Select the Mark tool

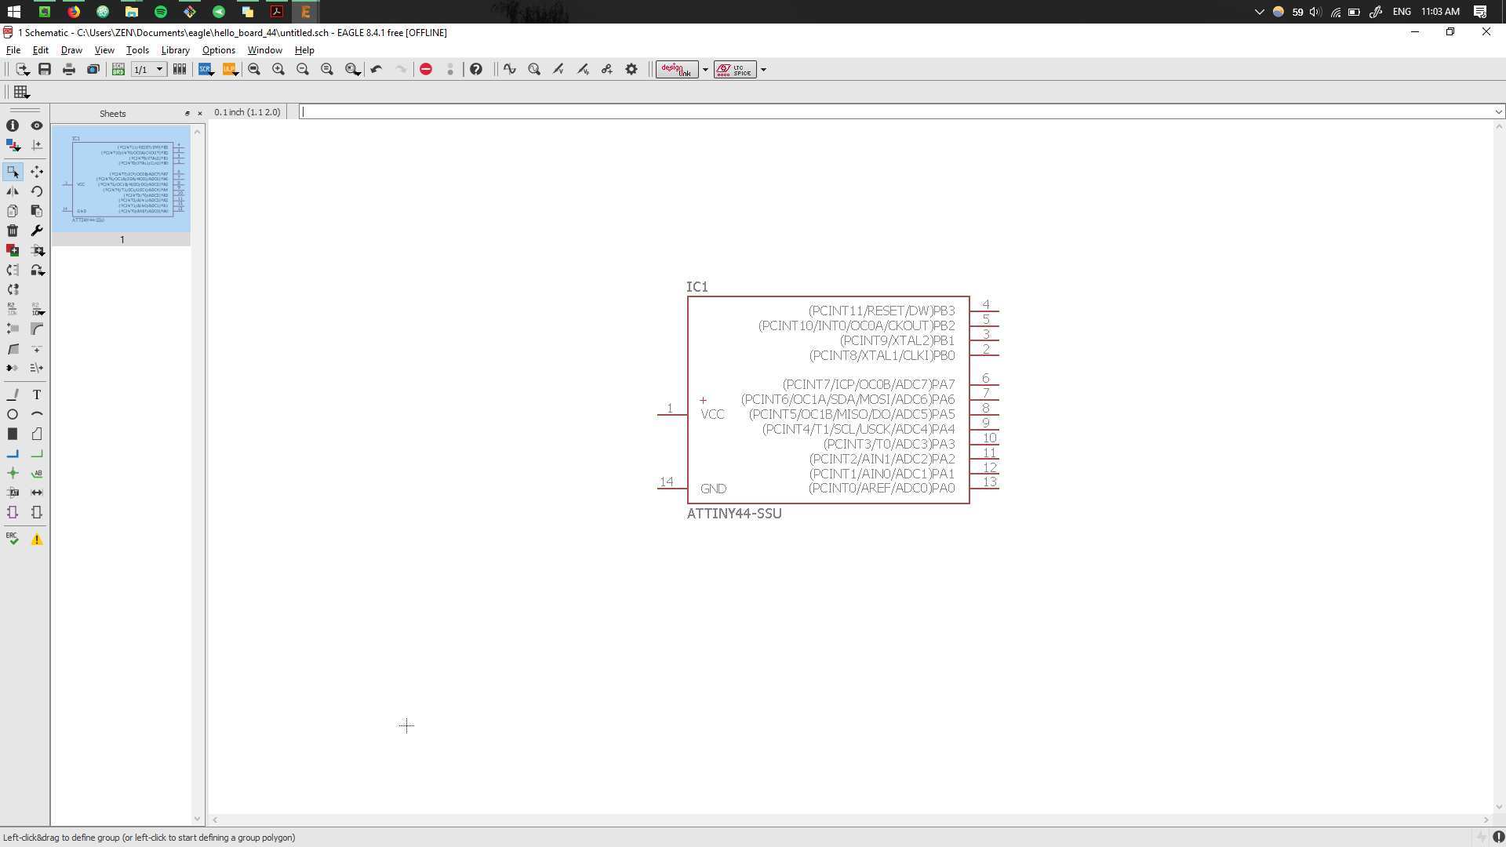(37, 145)
